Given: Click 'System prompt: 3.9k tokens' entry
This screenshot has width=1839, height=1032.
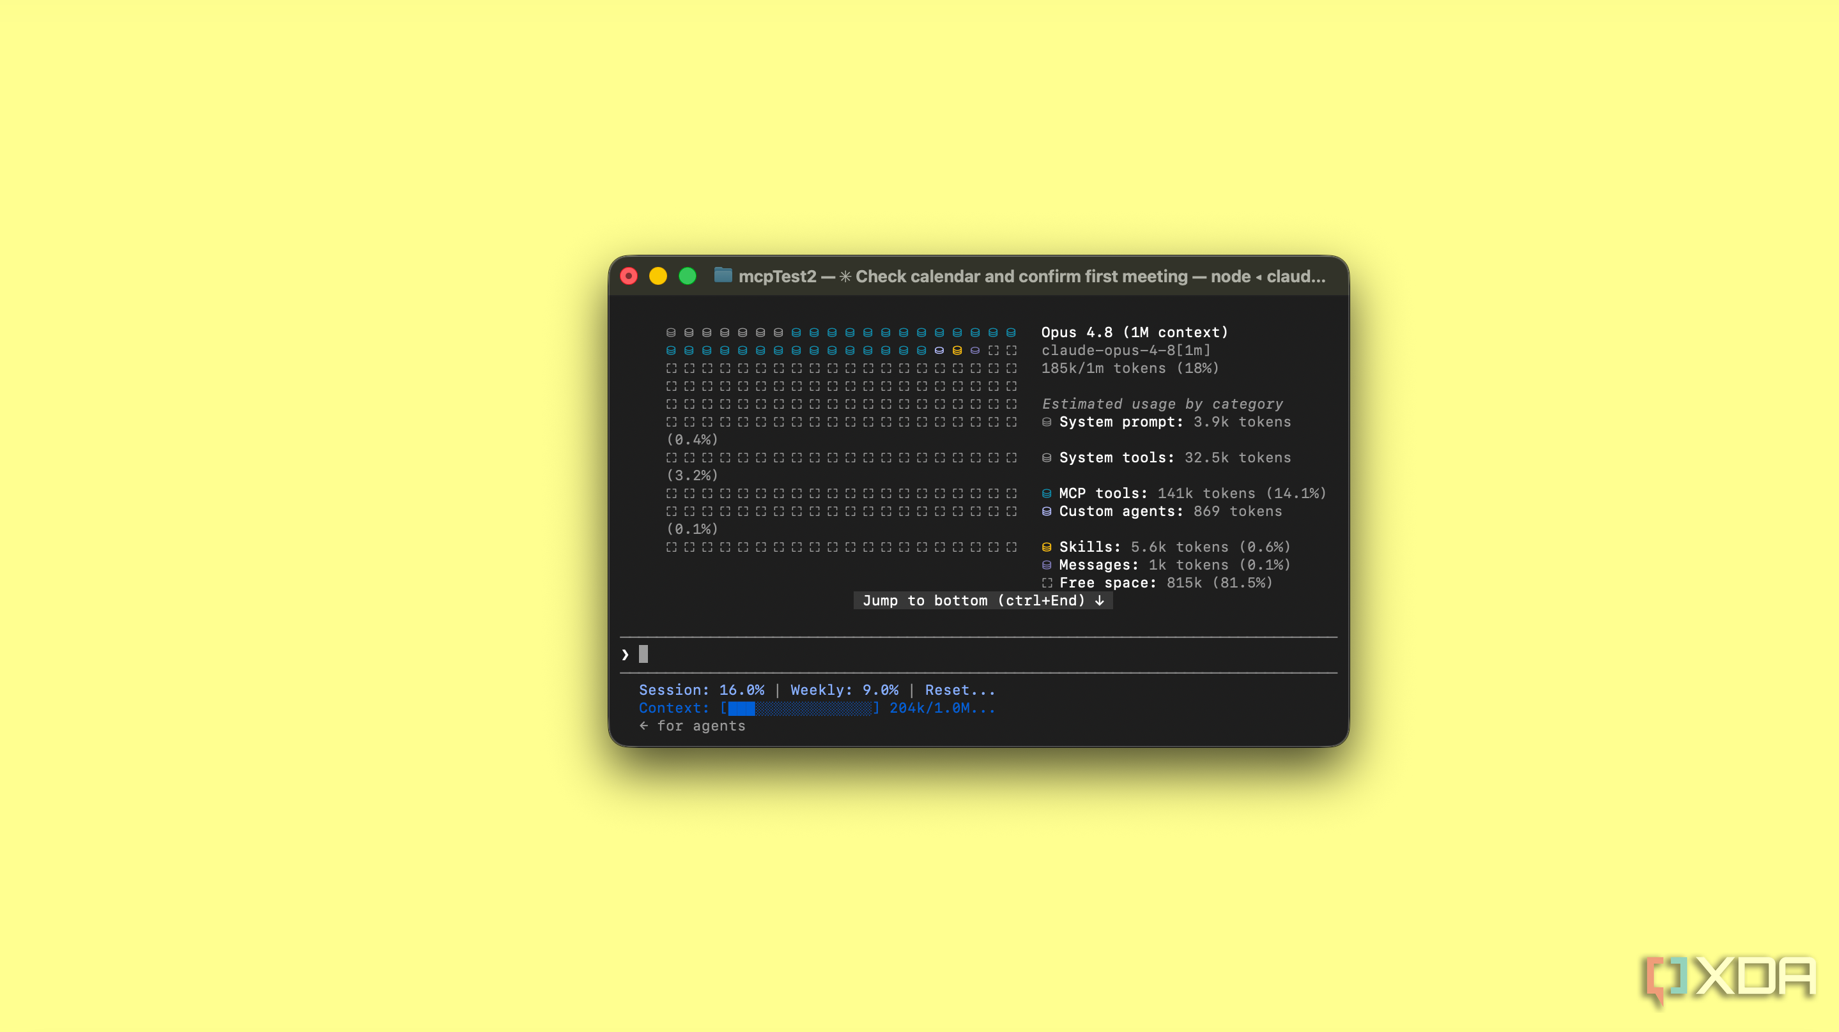Looking at the screenshot, I should pos(1175,421).
